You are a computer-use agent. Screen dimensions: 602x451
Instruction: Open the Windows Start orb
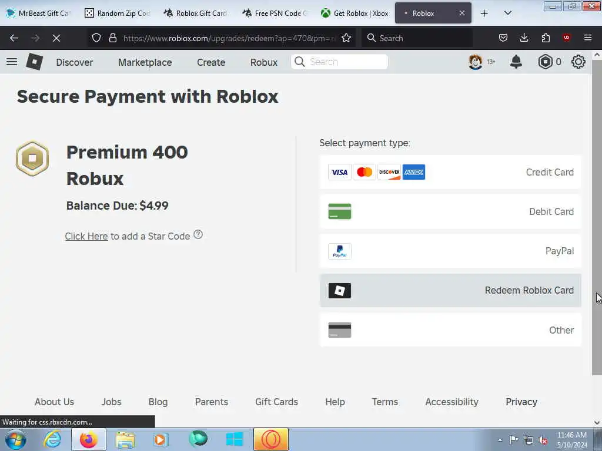tap(15, 439)
